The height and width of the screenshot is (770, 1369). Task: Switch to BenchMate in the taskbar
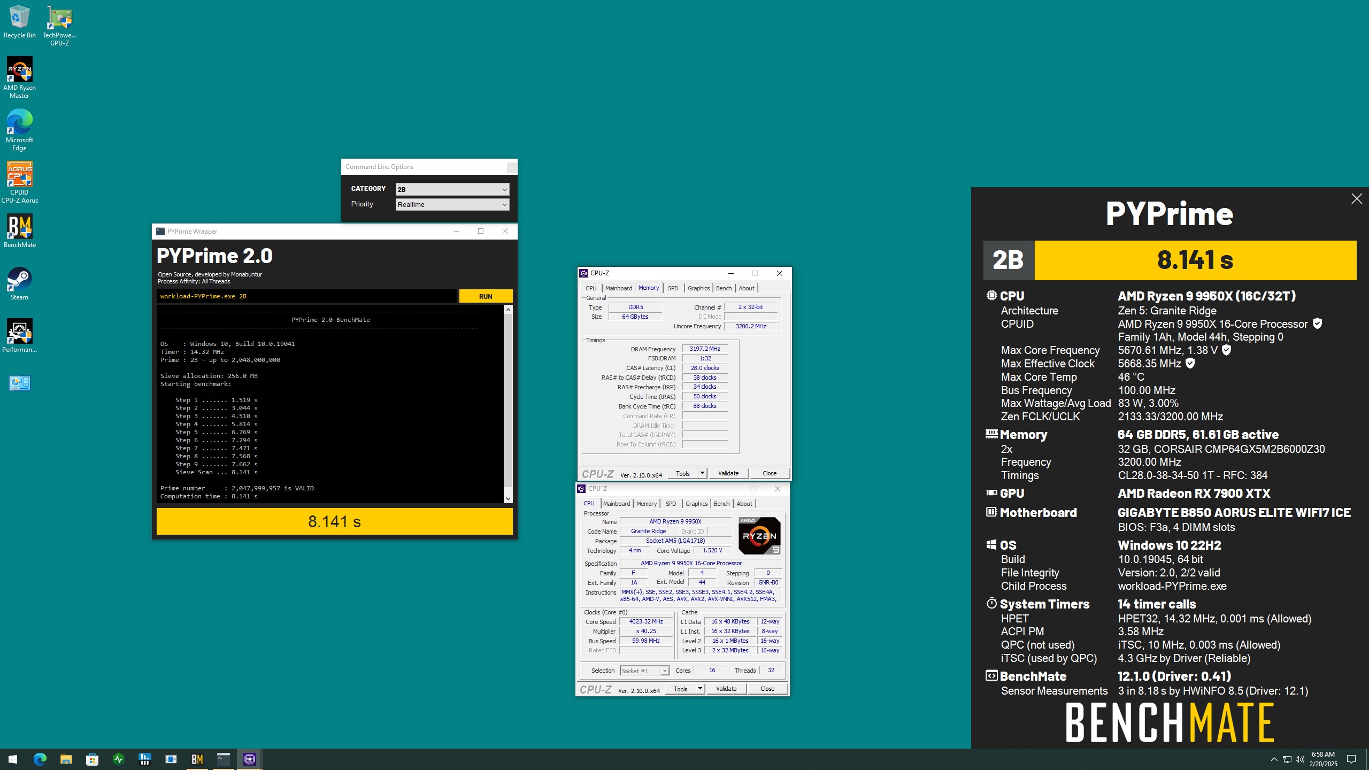[197, 759]
